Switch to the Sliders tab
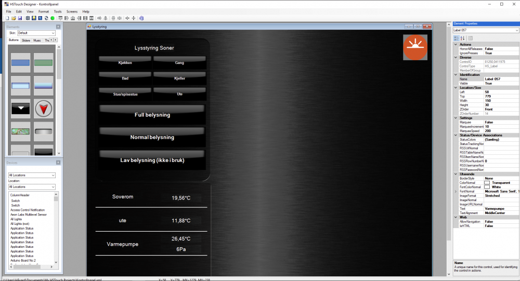This screenshot has height=281, width=520. tap(26, 40)
